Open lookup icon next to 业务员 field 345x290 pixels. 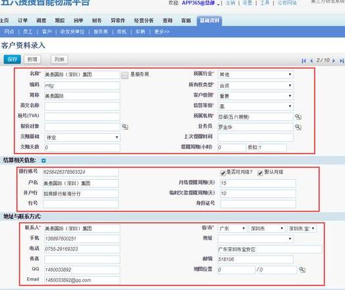click(x=298, y=127)
